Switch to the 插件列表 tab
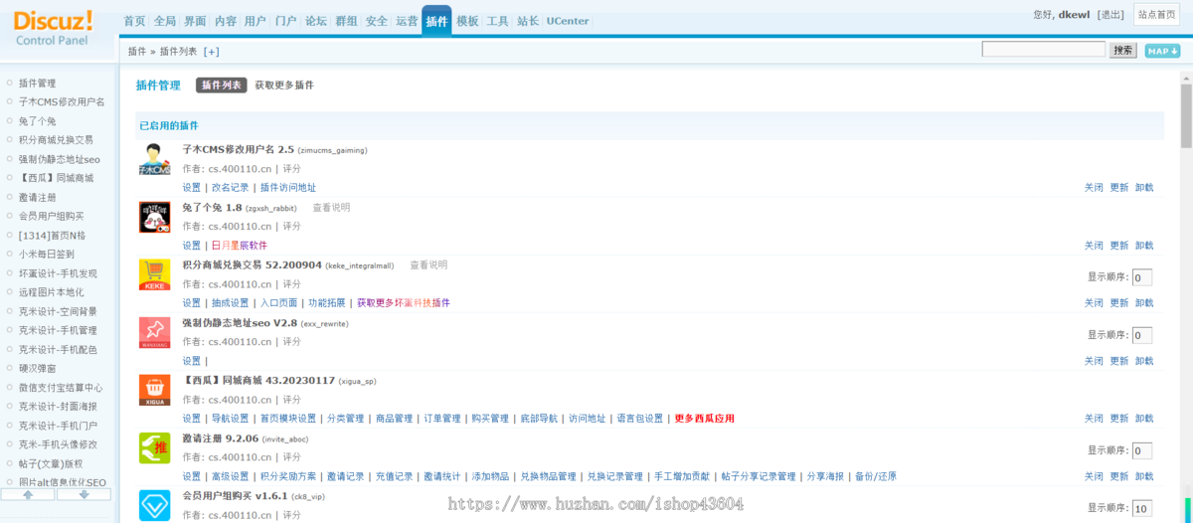This screenshot has height=523, width=1193. coord(221,86)
